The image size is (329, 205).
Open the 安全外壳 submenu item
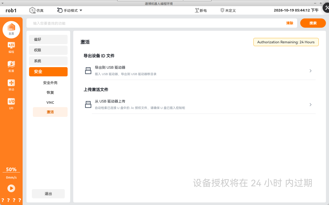(x=50, y=83)
